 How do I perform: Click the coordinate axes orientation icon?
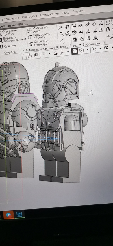[x=62, y=52]
